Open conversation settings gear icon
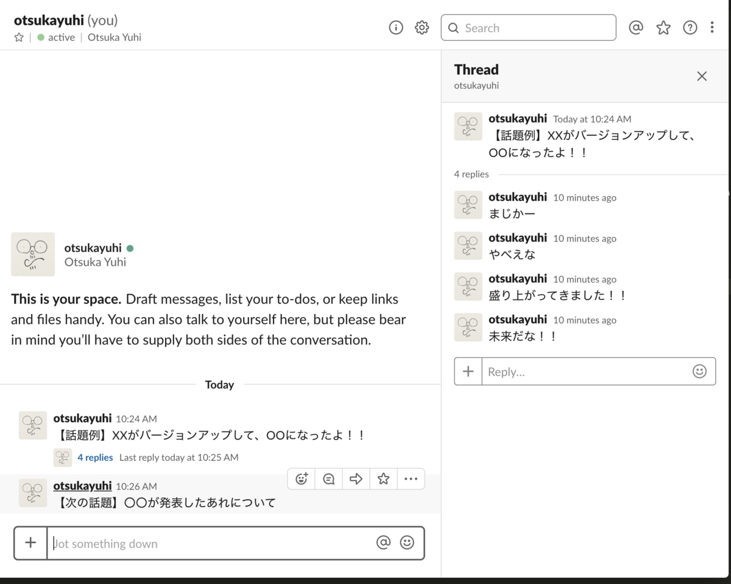Viewport: 731px width, 584px height. tap(422, 27)
